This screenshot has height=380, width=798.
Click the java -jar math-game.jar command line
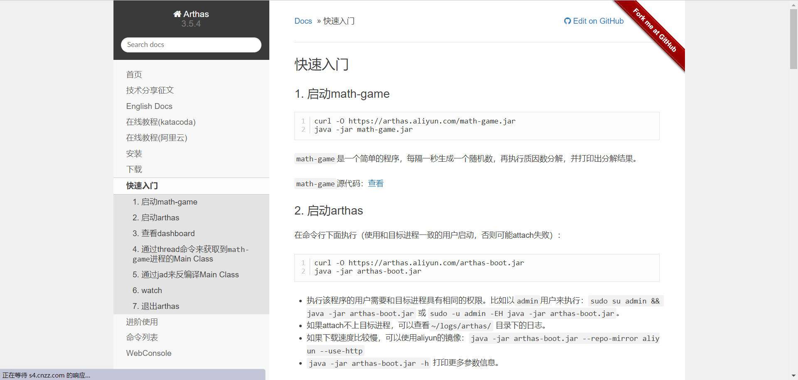pos(364,130)
